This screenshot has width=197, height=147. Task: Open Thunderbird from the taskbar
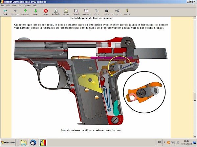[33, 142]
